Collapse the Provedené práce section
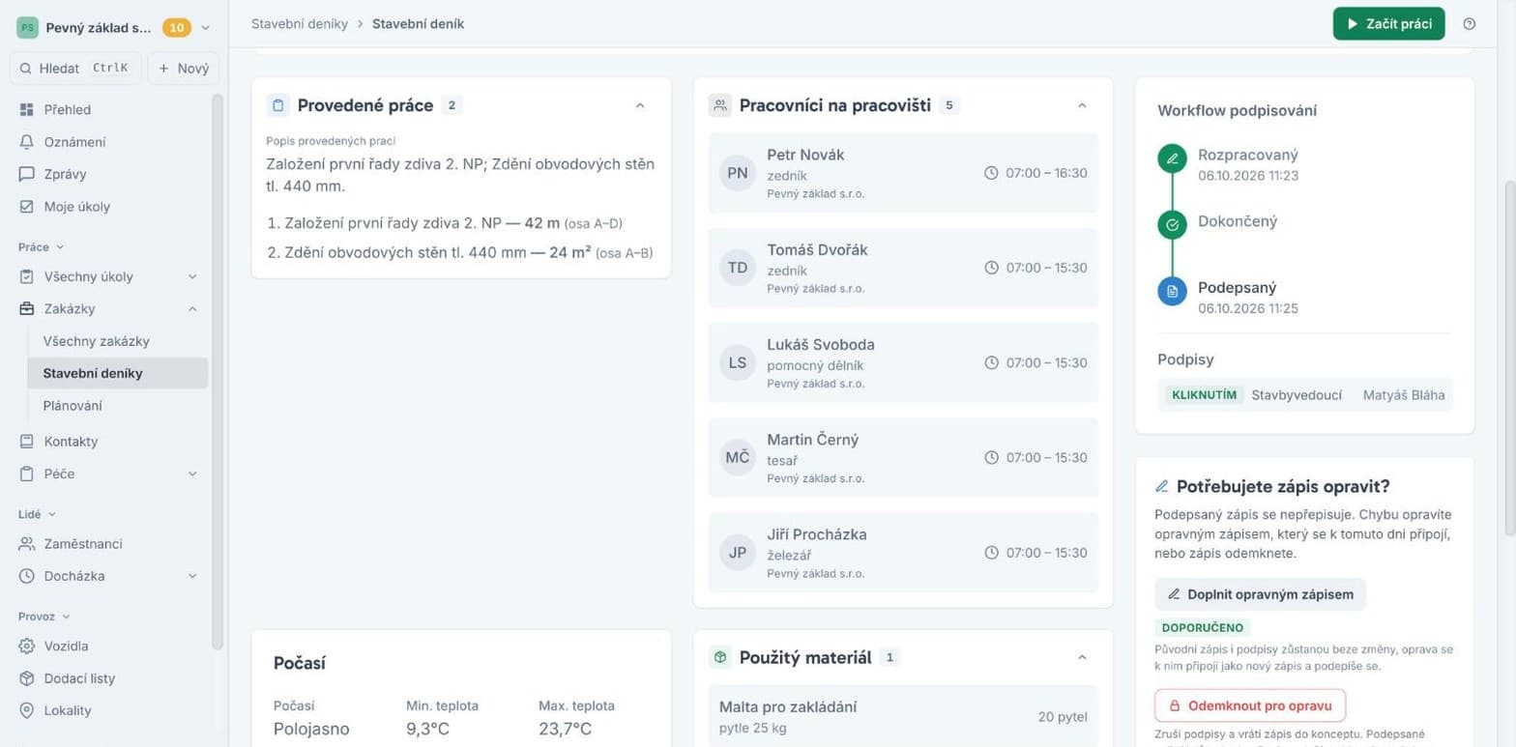 click(640, 105)
